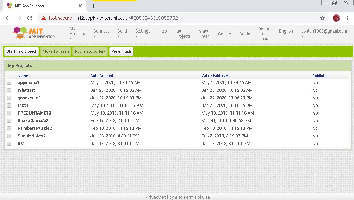Click 'Jan 22, 2020, 11:06:28 PM' modified date
This screenshot has height=200, width=354.
click(227, 98)
